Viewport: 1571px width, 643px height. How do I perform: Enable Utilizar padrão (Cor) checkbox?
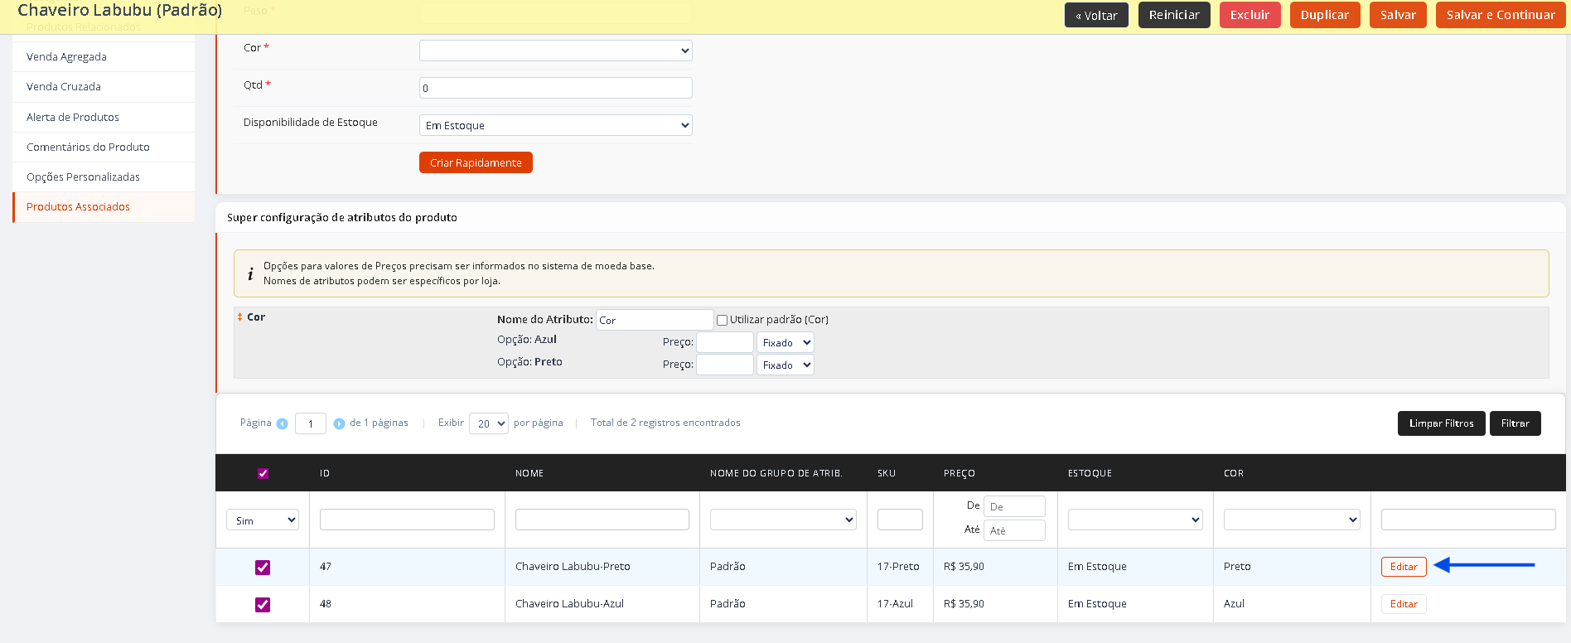point(722,320)
